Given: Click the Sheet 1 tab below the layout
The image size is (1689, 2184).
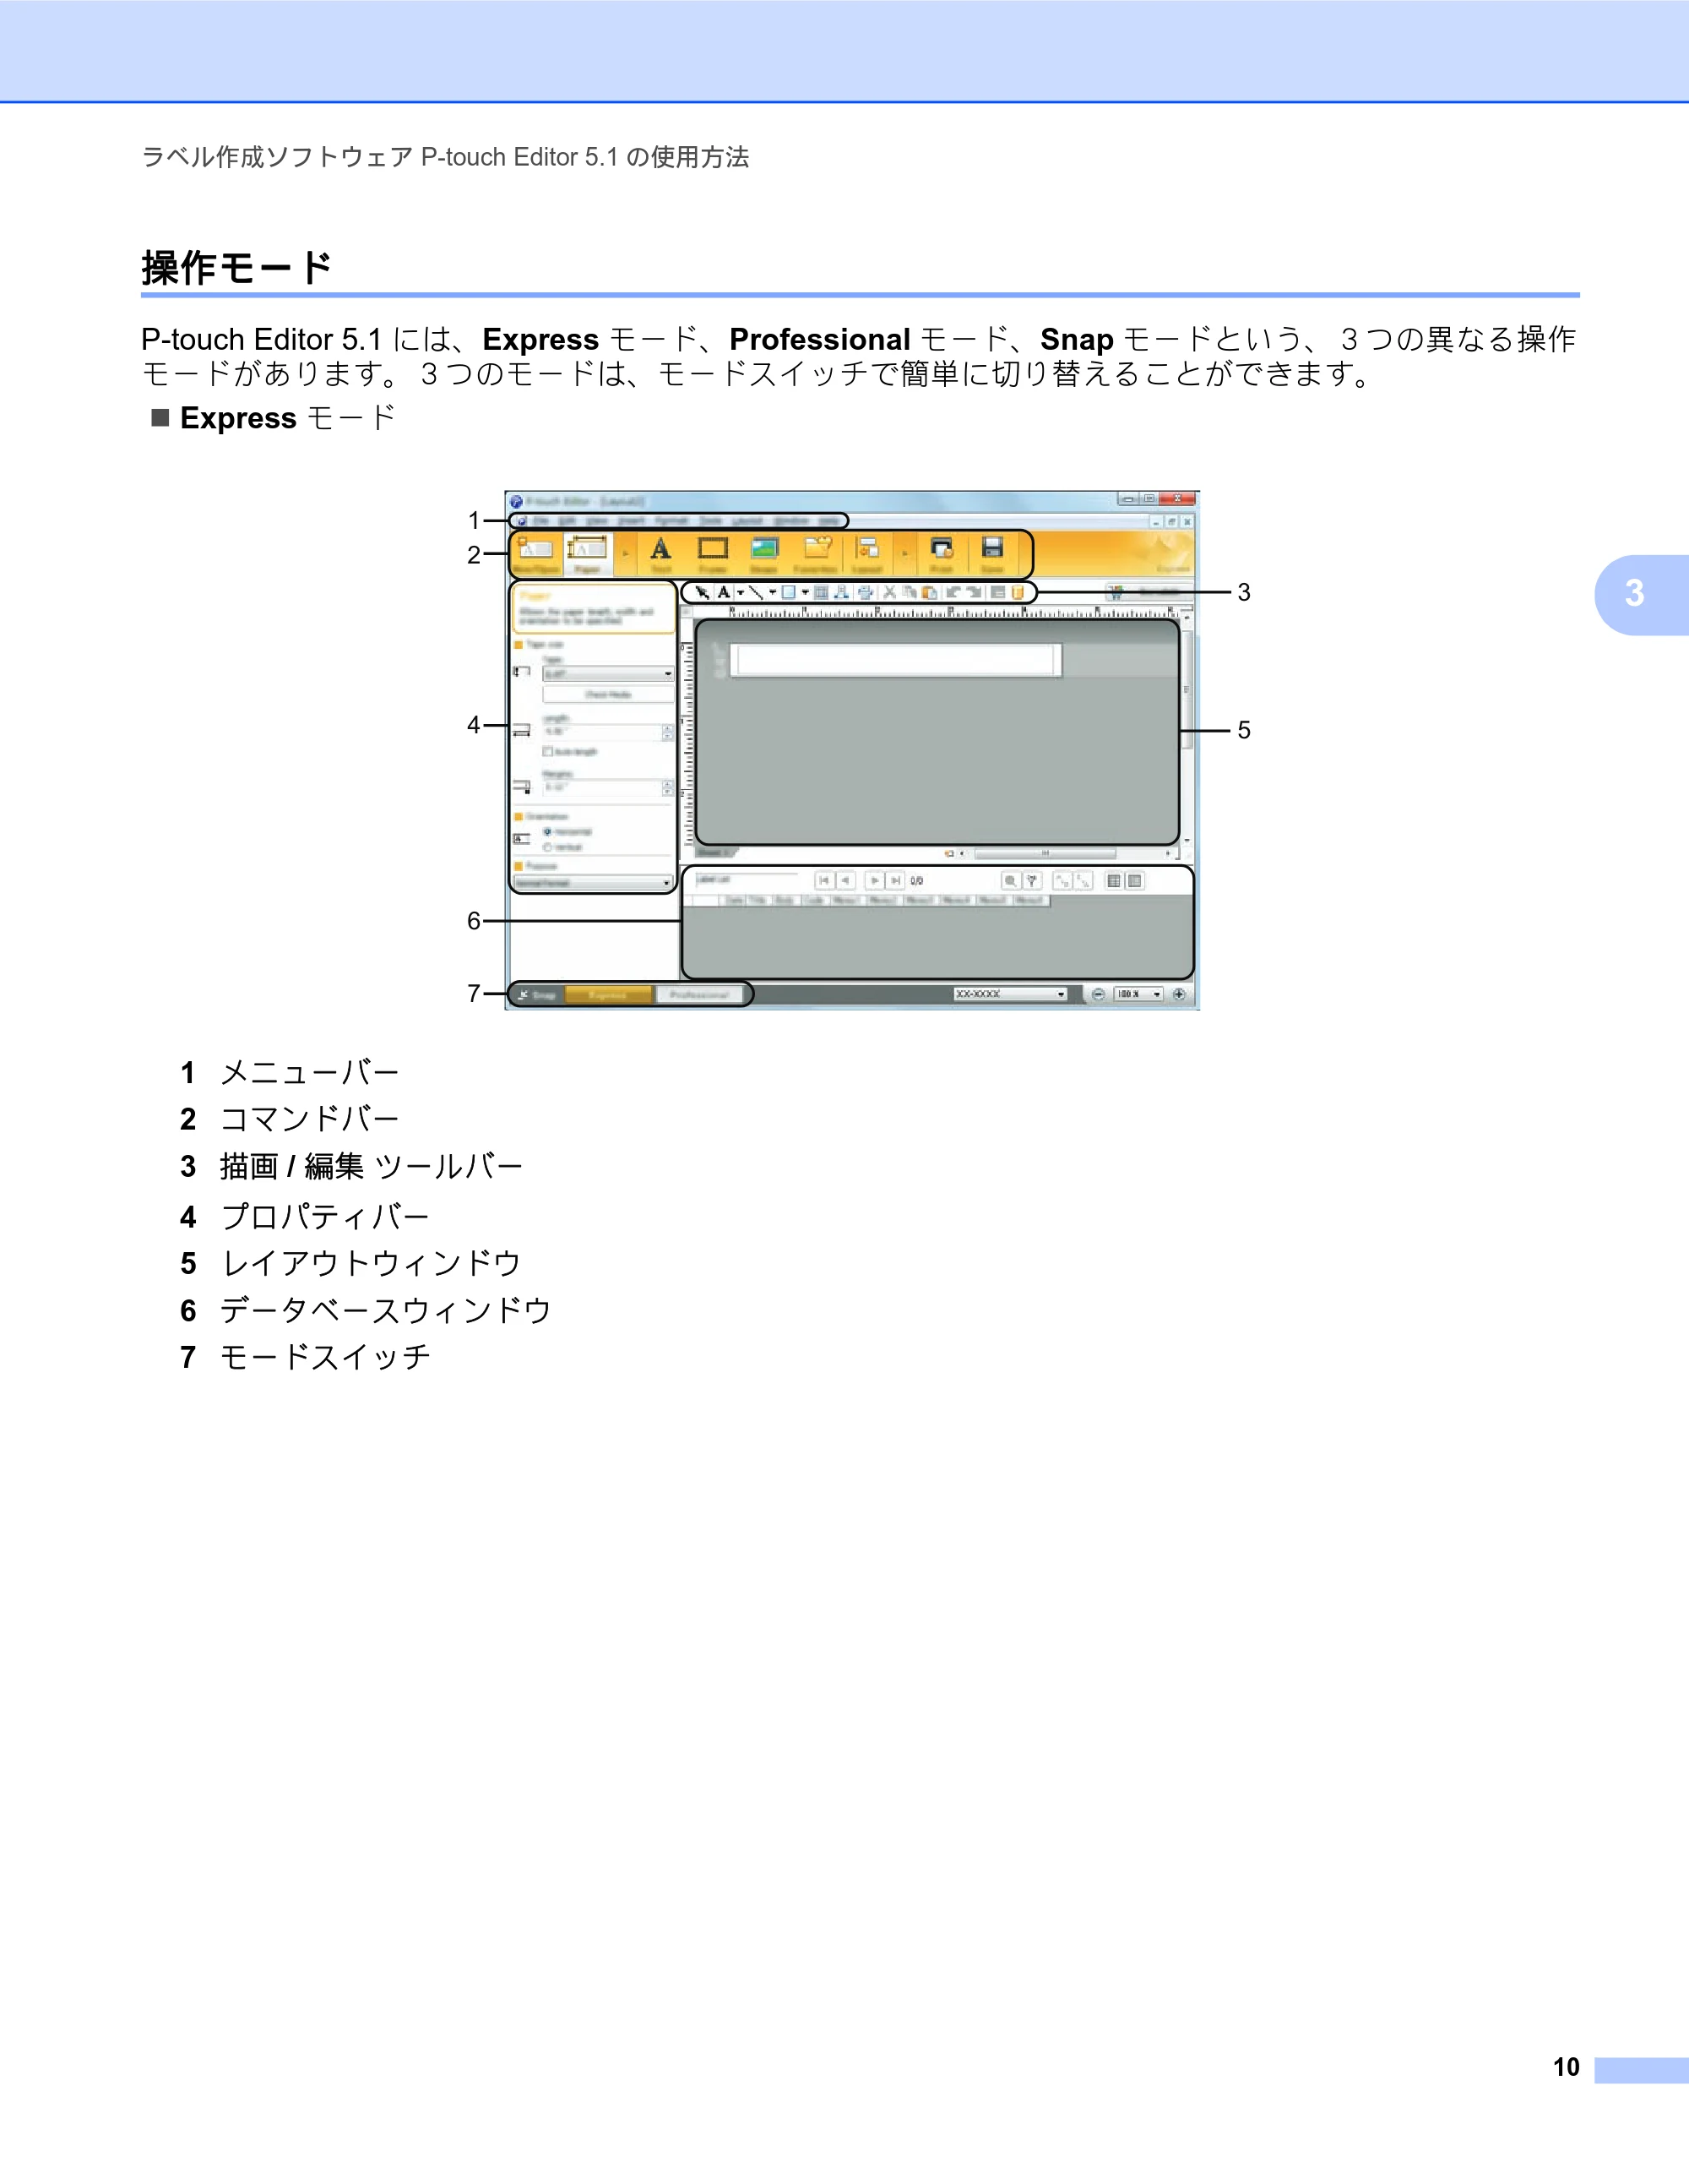Looking at the screenshot, I should (x=714, y=853).
